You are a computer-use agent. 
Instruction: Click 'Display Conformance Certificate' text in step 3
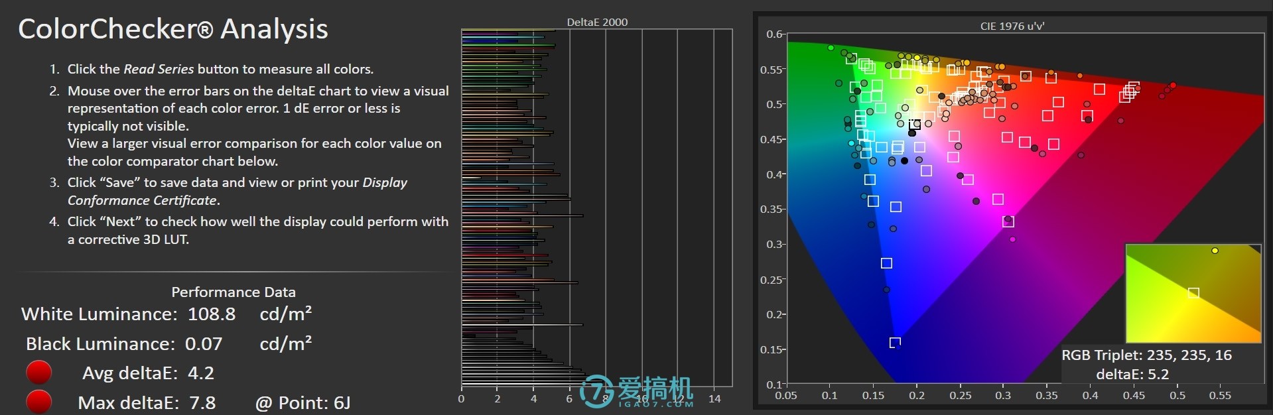(x=237, y=191)
